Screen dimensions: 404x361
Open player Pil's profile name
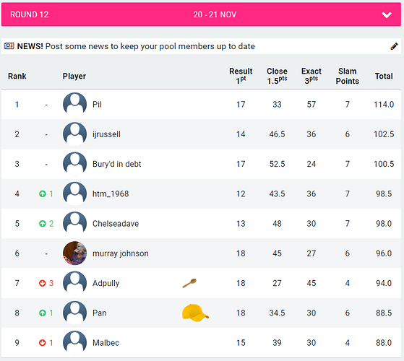click(x=97, y=105)
